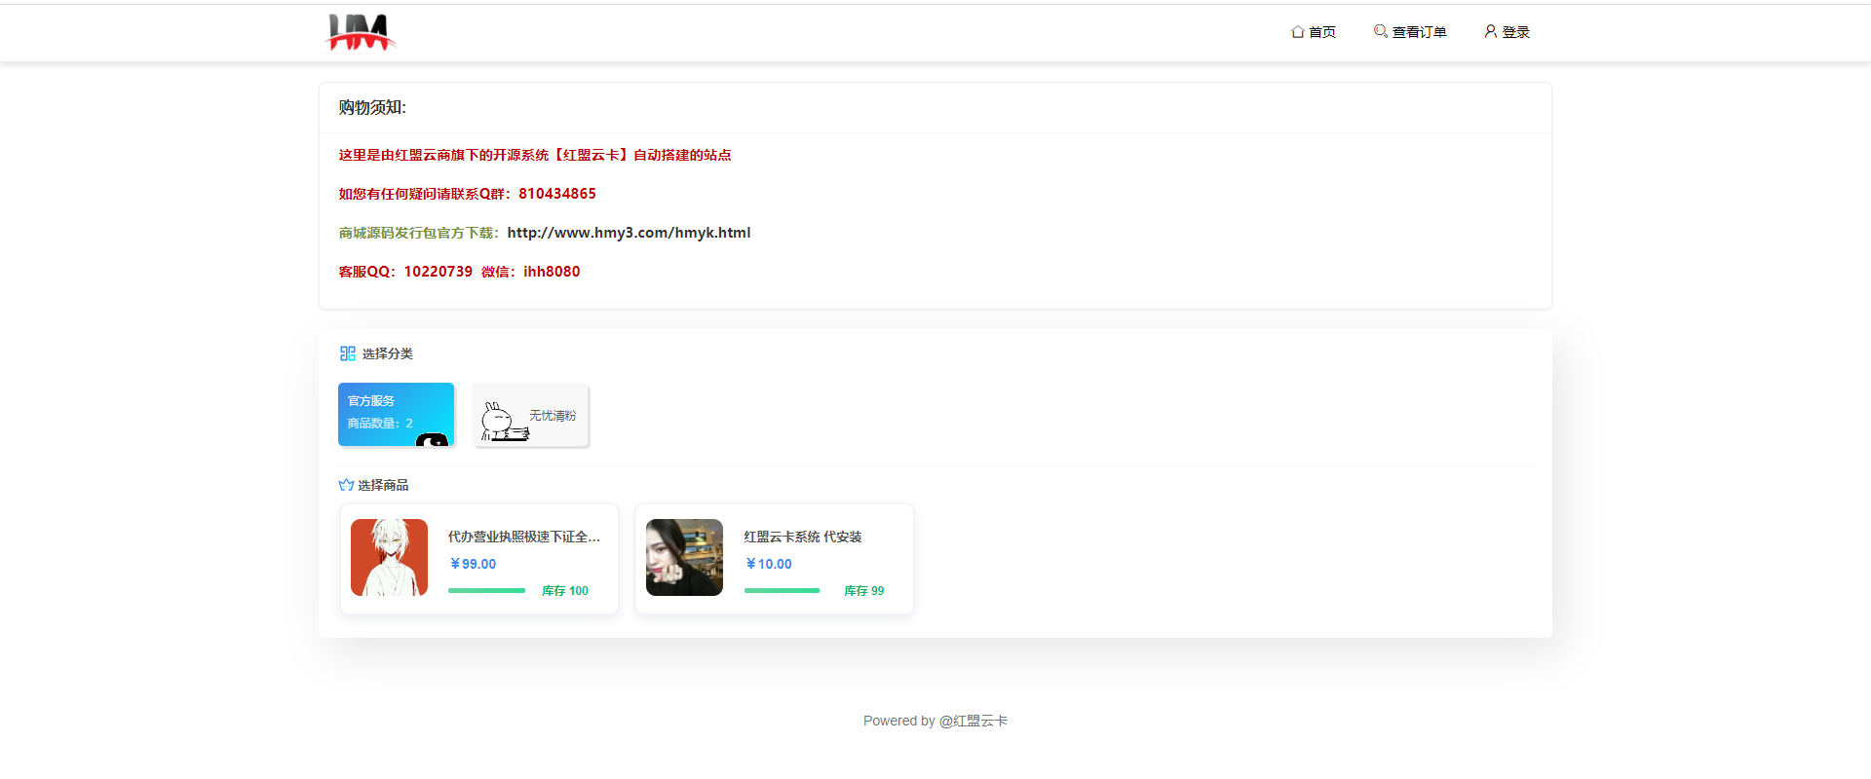Switch to the 无忧清粉 category label
The height and width of the screenshot is (779, 1871).
click(x=553, y=416)
